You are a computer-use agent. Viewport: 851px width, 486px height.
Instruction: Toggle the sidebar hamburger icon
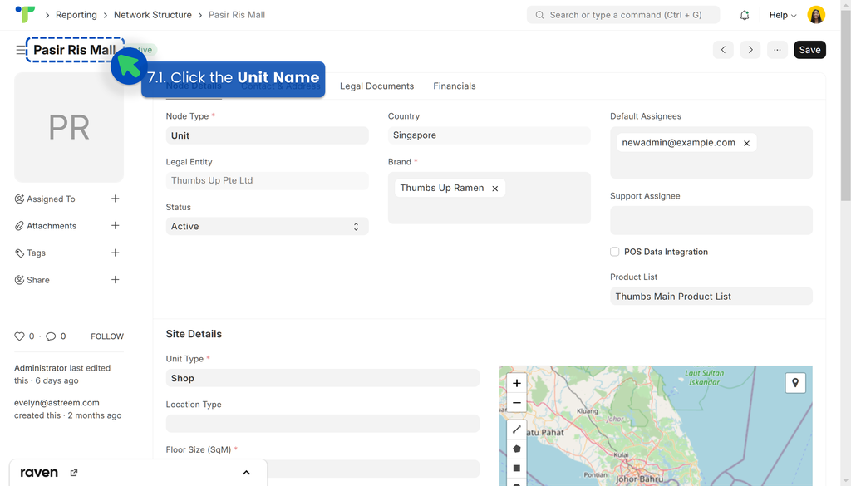click(21, 50)
